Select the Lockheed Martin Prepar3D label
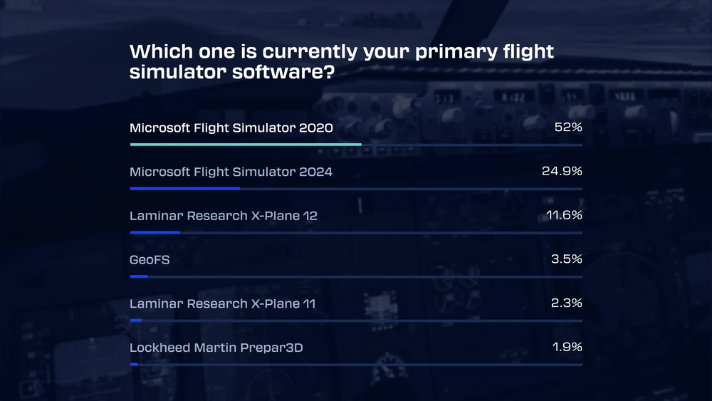This screenshot has height=401, width=712. click(221, 348)
